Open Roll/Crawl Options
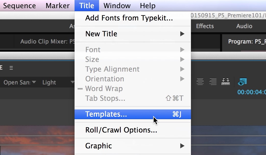266x155 pixels. (121, 130)
